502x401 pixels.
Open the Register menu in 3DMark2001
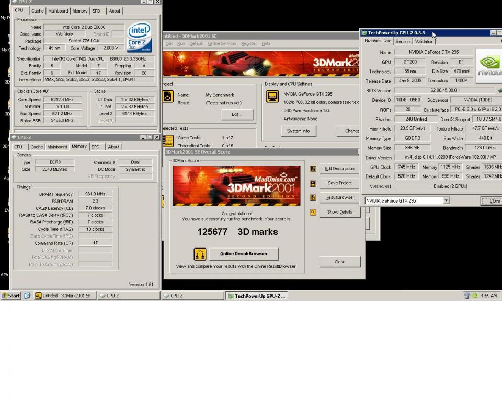point(249,43)
